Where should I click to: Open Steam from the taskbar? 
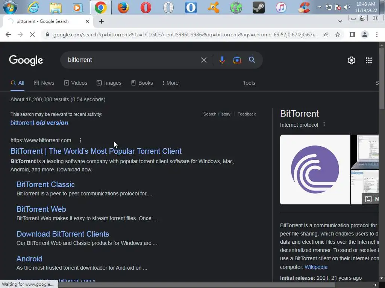click(259, 7)
